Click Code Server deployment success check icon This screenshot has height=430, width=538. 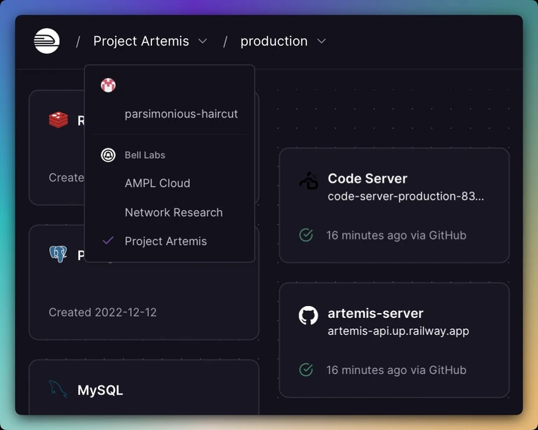306,235
